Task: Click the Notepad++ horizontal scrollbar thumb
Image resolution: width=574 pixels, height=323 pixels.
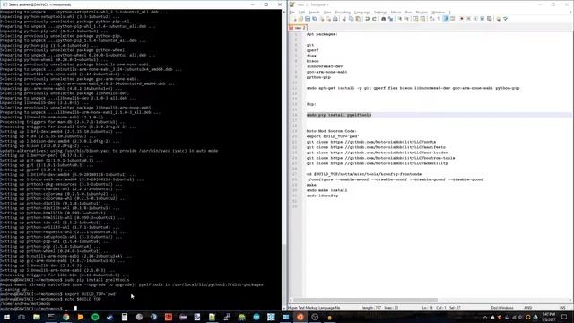Action: (365, 301)
